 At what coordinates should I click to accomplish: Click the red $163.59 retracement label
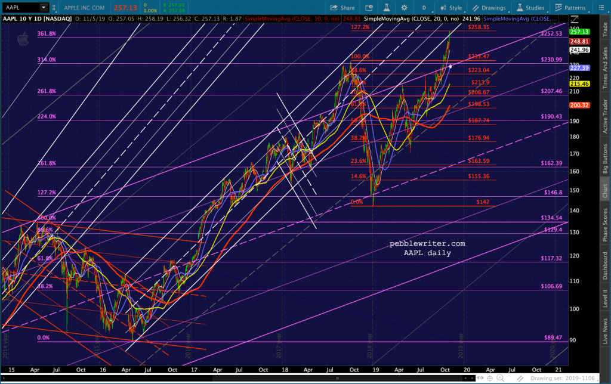click(479, 161)
